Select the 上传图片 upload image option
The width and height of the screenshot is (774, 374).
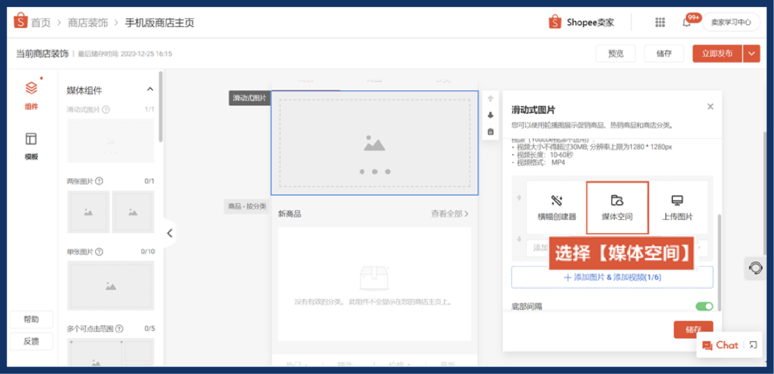pos(677,207)
